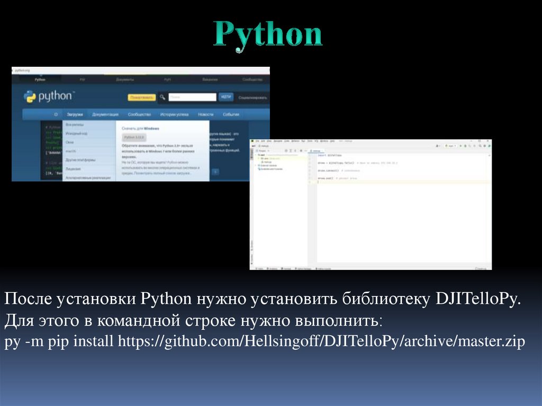Choose Альтернативные реализации in downloads dropdown
This screenshot has width=542, height=406.
88,178
